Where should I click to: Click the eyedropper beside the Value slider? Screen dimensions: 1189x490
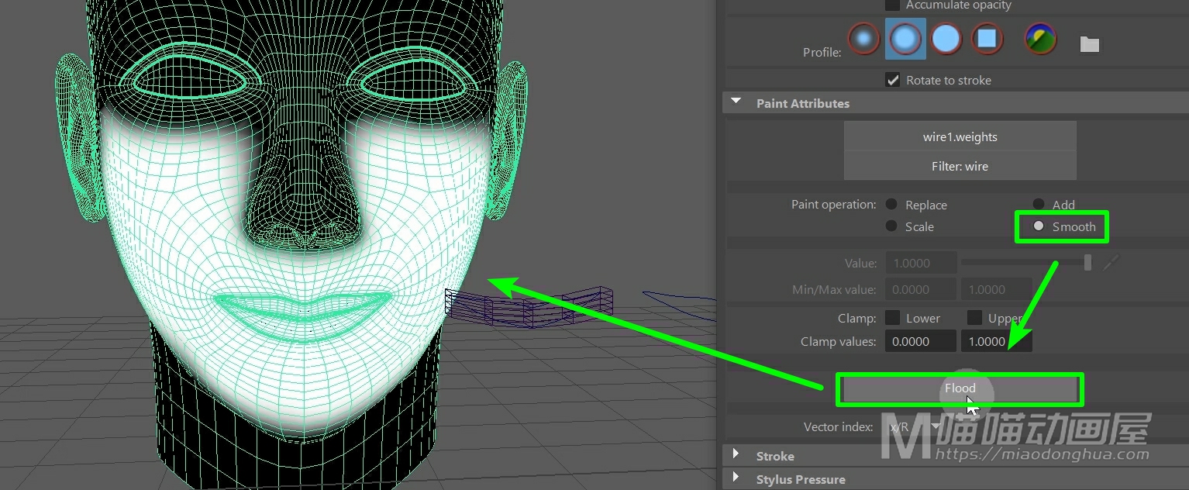pyautogui.click(x=1111, y=263)
